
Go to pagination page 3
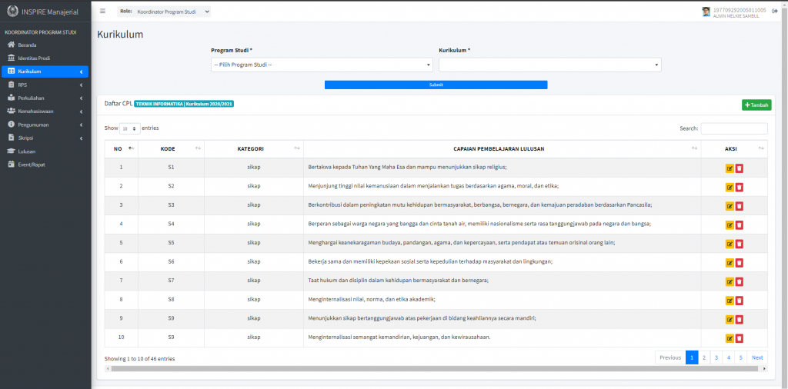click(716, 357)
